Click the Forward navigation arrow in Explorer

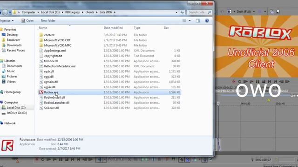click(x=5, y=13)
